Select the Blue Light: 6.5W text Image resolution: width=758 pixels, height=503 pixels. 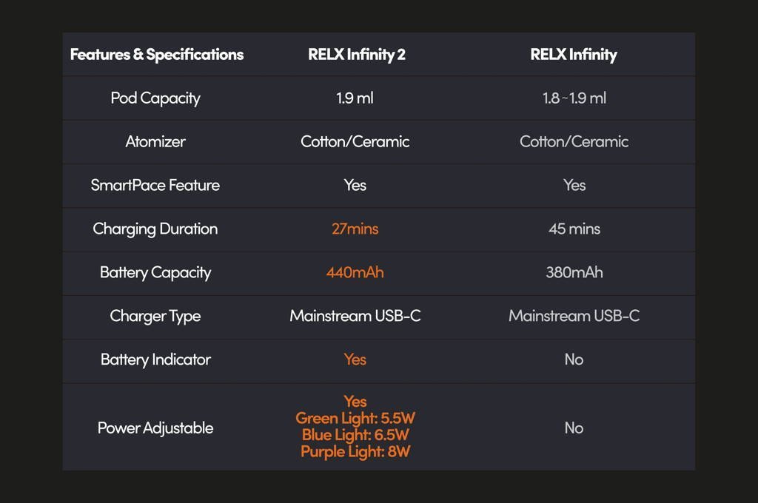tap(355, 435)
